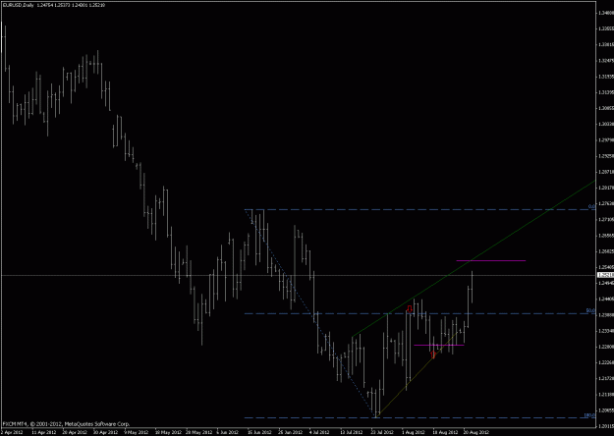Click the 4 Jul 2012 date label

tap(319, 432)
